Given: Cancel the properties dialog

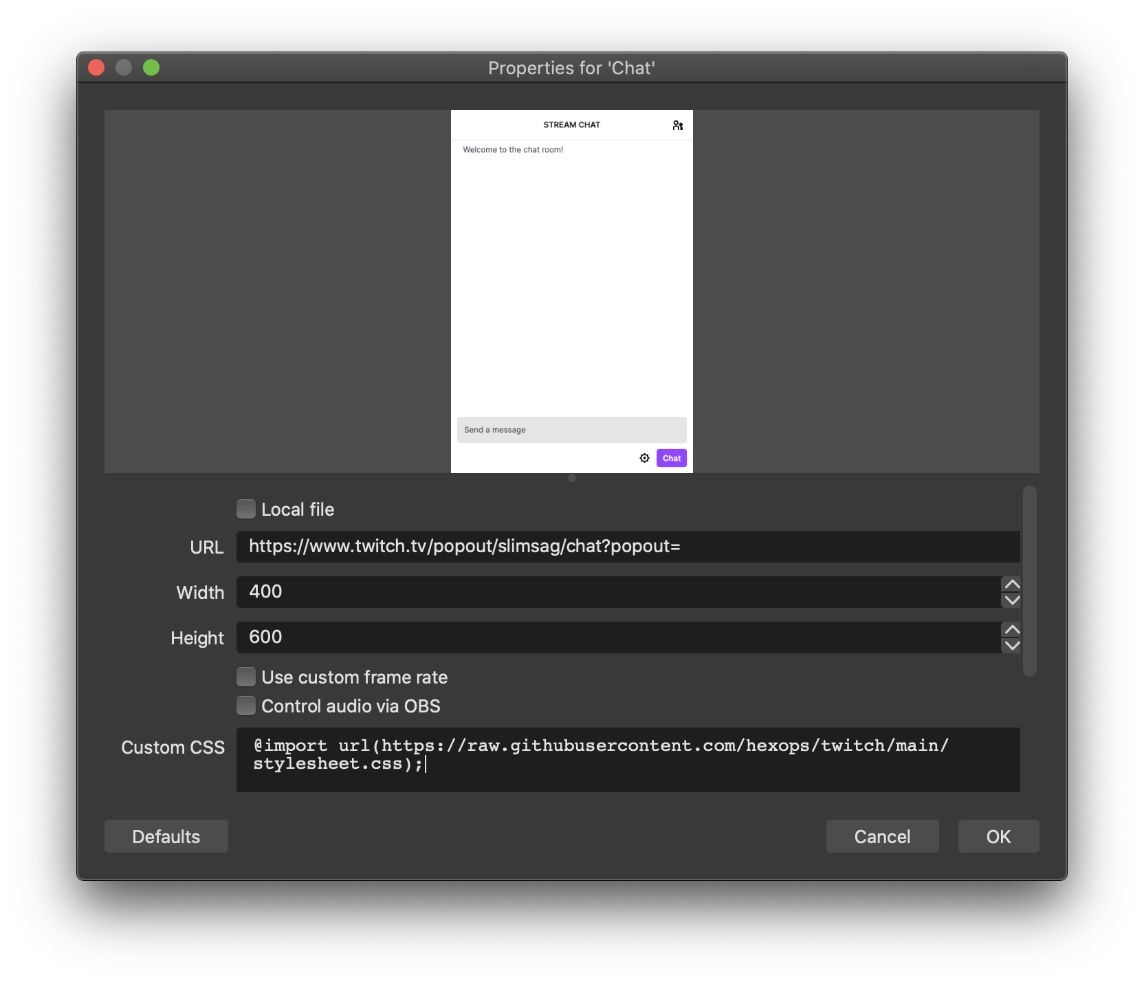Looking at the screenshot, I should click(882, 836).
